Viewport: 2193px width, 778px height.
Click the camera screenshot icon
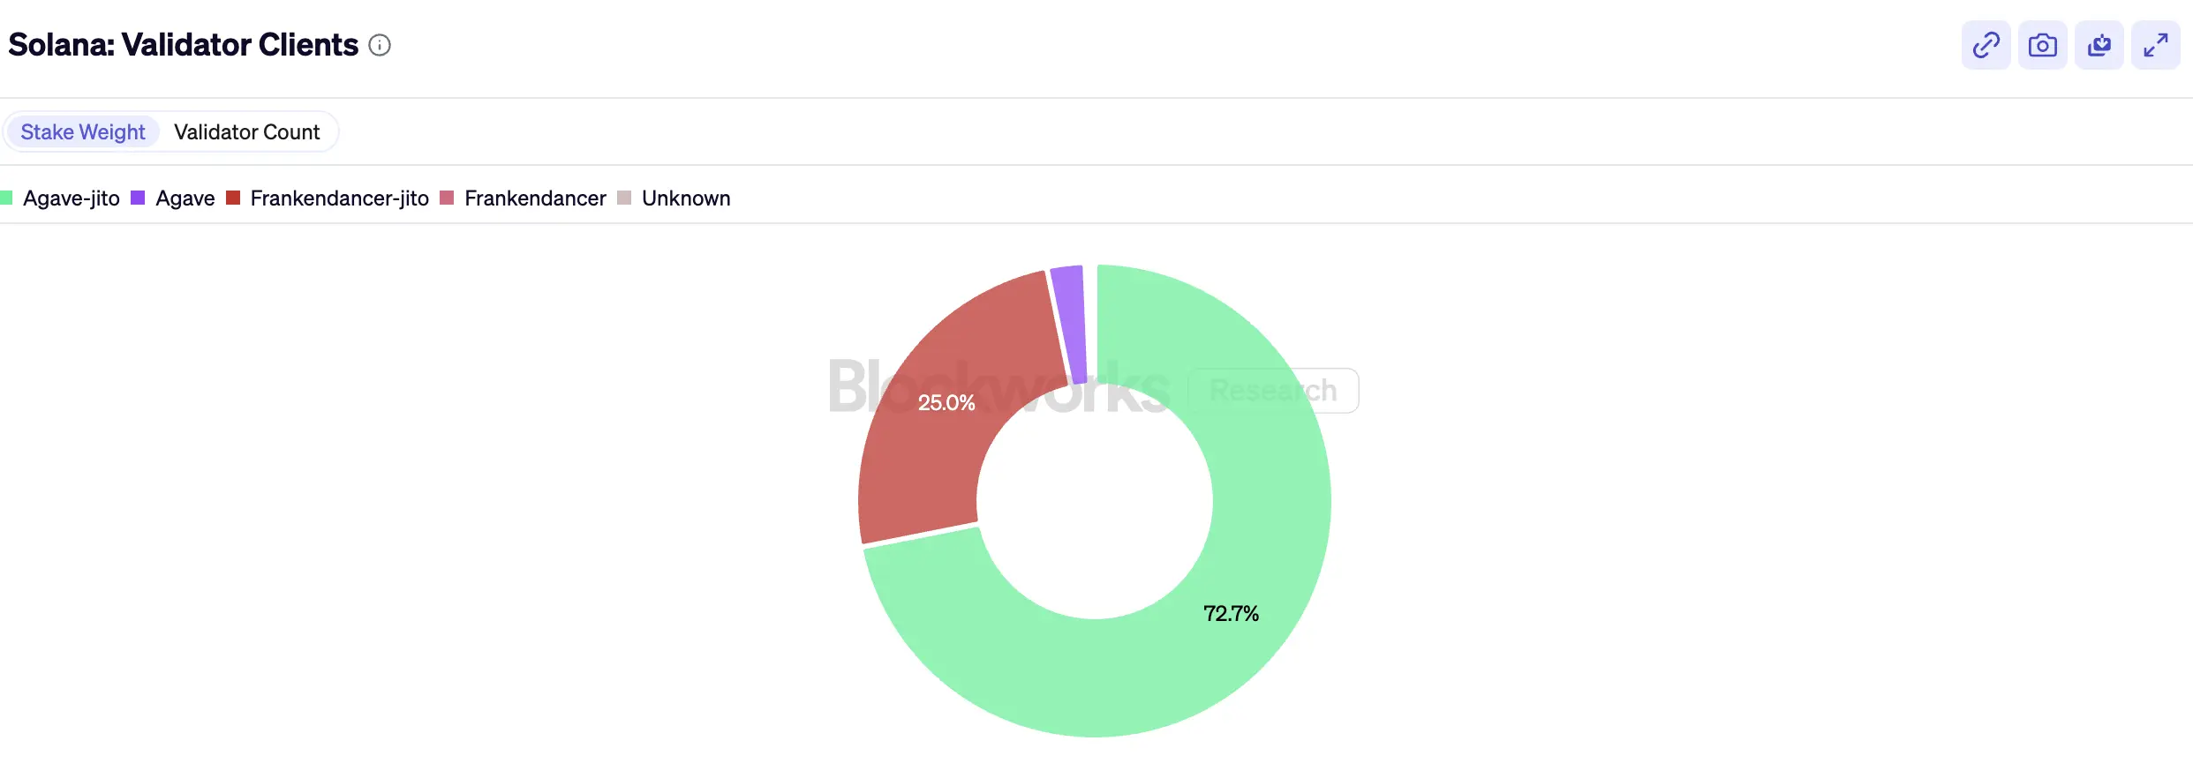(2042, 44)
